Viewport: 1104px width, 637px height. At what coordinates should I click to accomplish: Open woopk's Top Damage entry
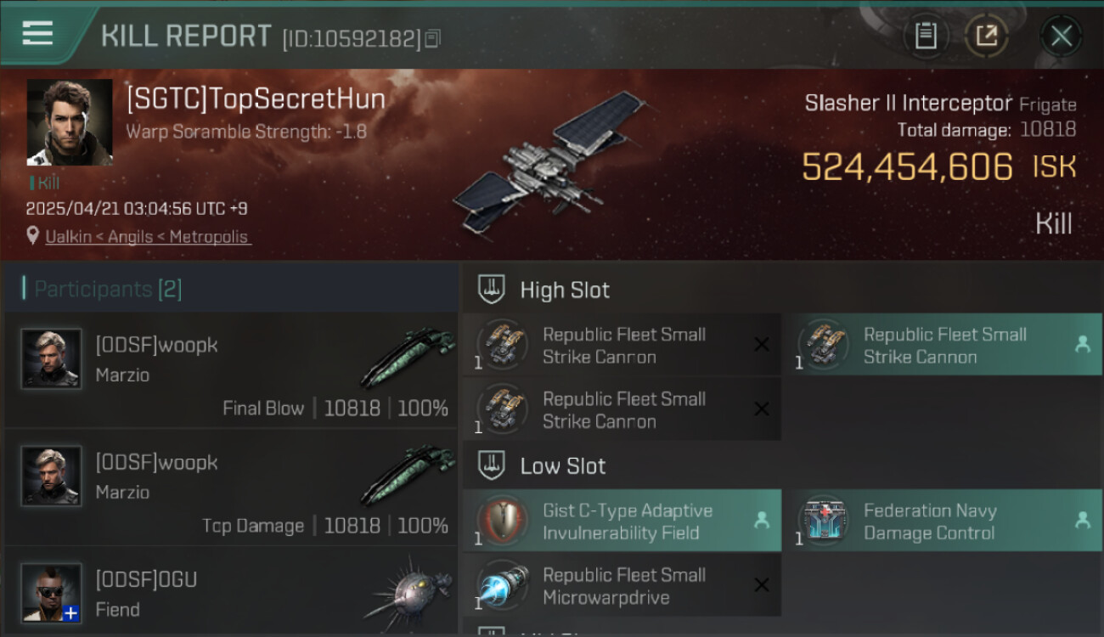point(231,487)
